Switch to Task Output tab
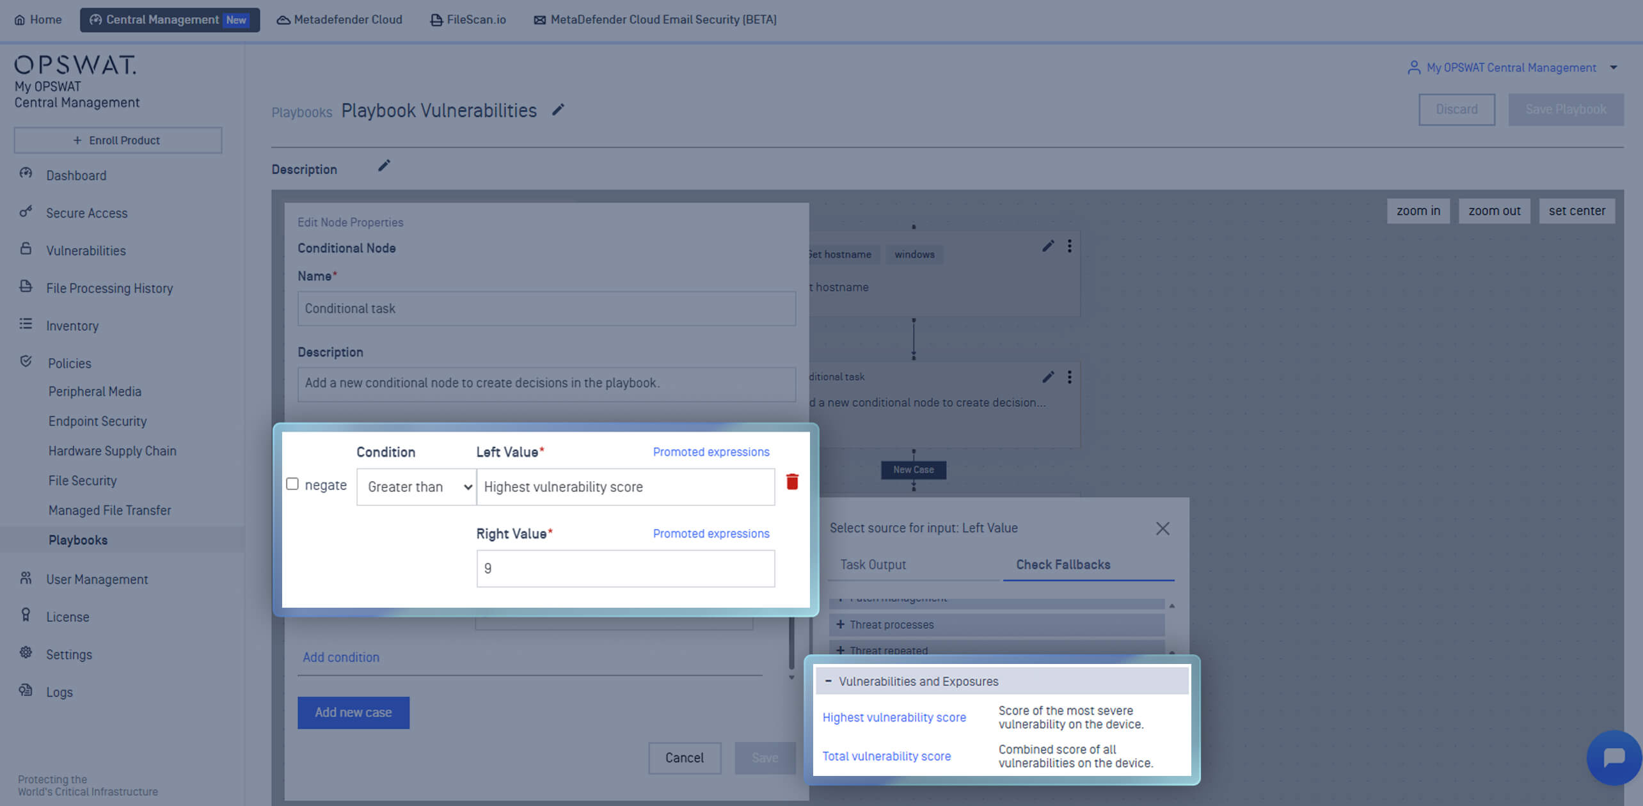1643x806 pixels. pyautogui.click(x=873, y=565)
